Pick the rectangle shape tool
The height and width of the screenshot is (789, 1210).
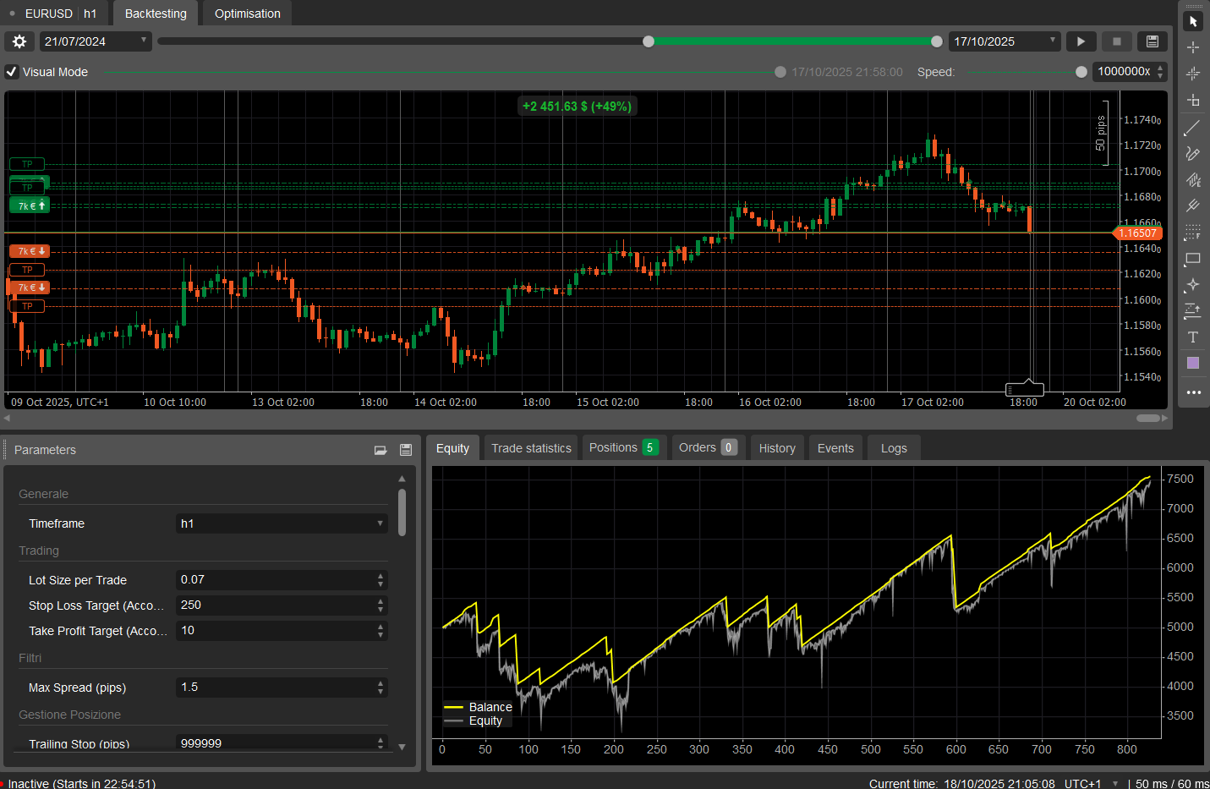coord(1192,259)
